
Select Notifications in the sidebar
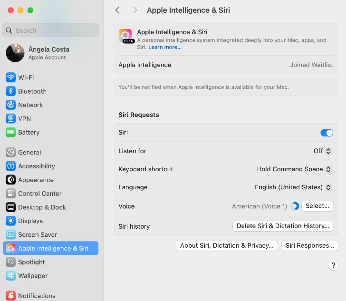pos(50,296)
